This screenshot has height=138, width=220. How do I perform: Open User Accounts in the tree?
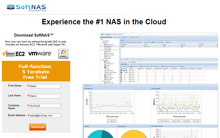click(108, 79)
